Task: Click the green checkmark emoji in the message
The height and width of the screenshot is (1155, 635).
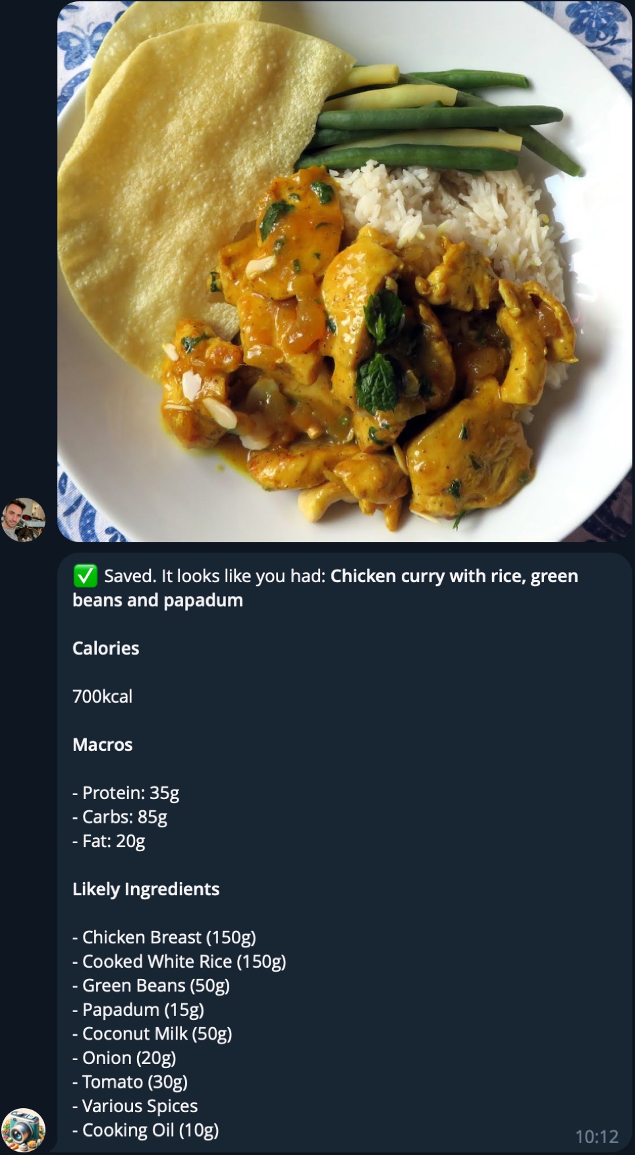Action: [x=84, y=575]
